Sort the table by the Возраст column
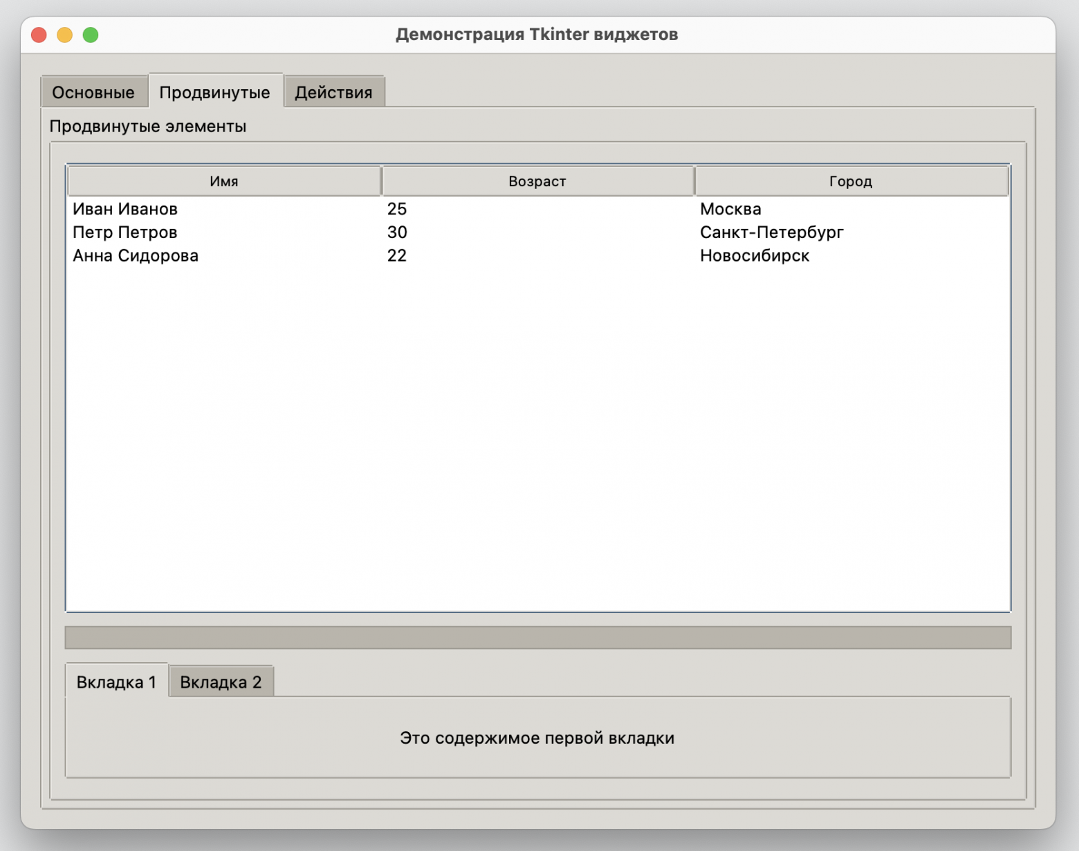The height and width of the screenshot is (851, 1079). 538,181
